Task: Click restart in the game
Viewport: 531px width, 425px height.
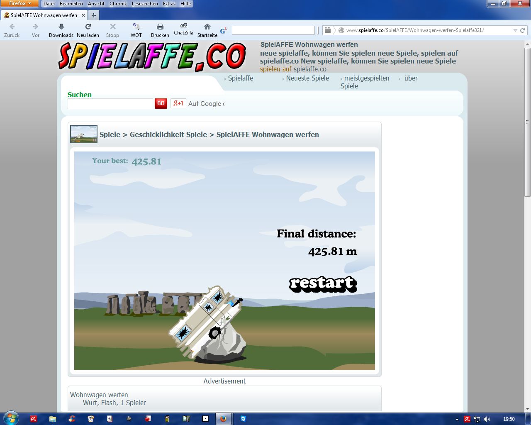Action: [323, 284]
